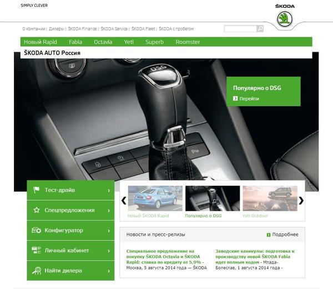Click the Новый ŠKODA Rapid caption

tap(148, 216)
